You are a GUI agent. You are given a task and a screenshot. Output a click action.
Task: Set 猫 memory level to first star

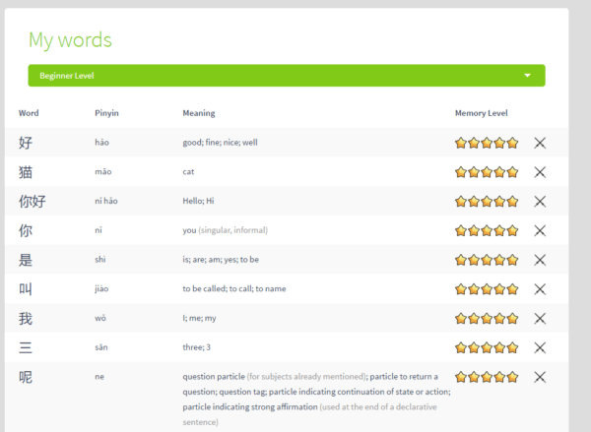461,172
